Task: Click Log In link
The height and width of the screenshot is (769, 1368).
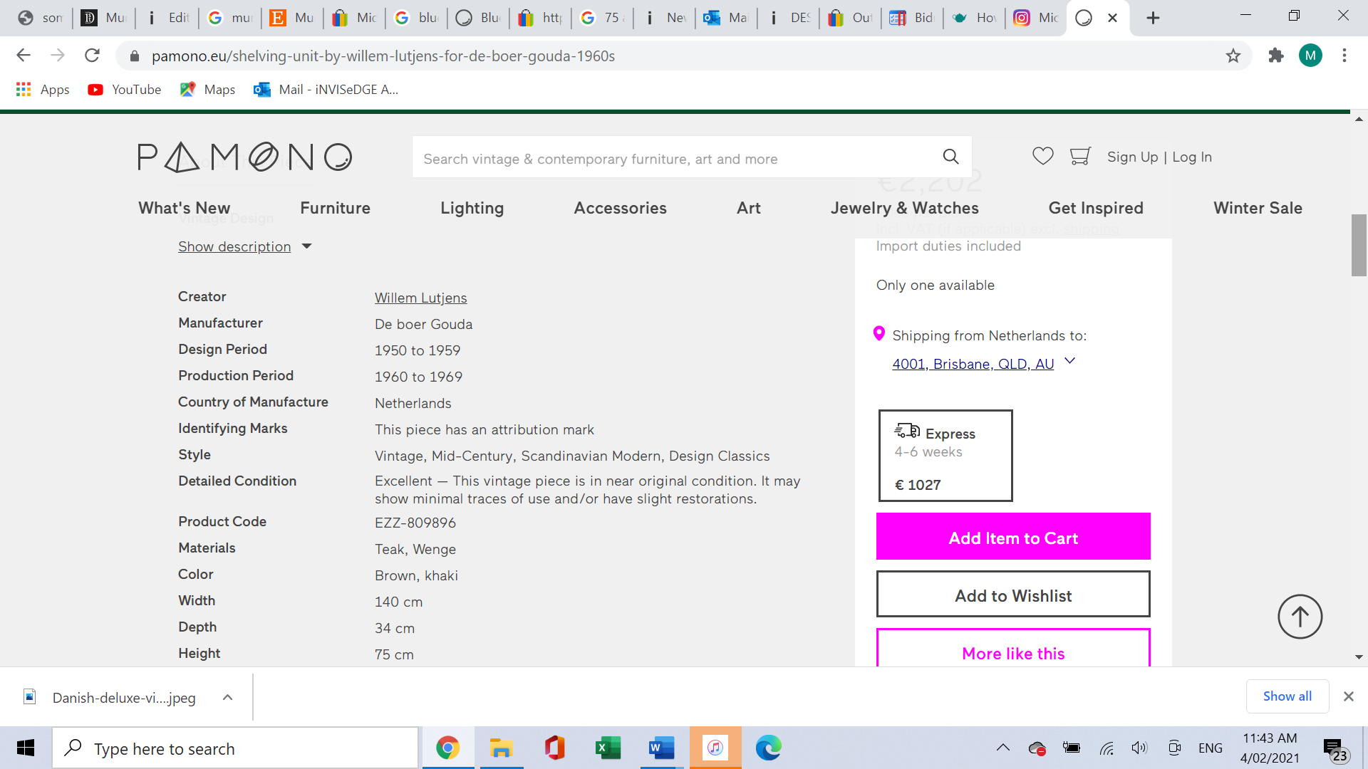Action: 1192,157
